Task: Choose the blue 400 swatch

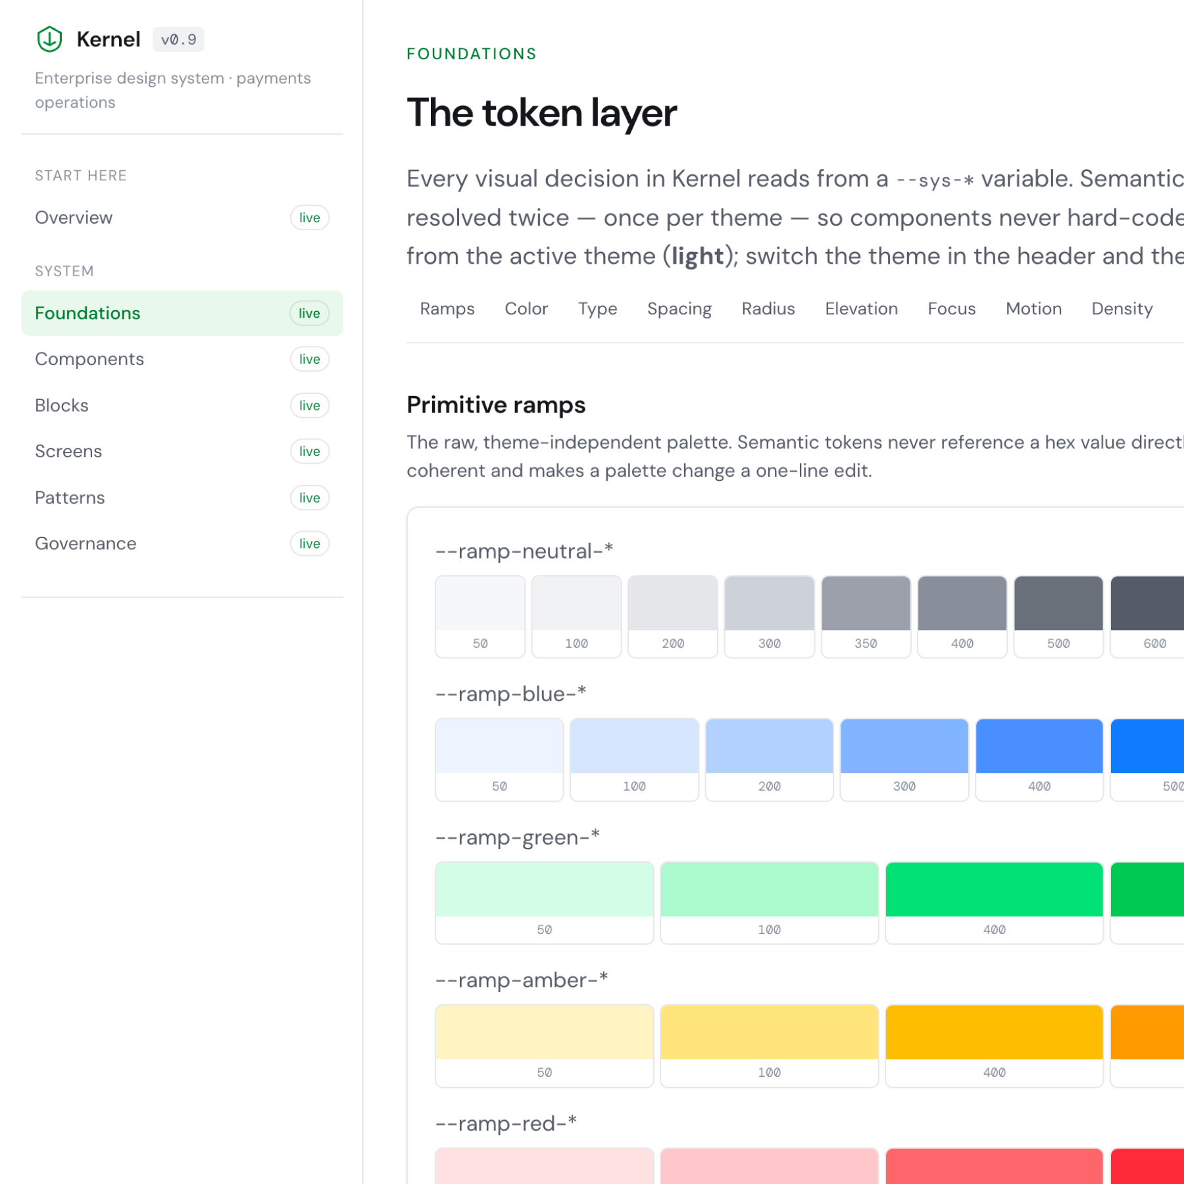Action: (1039, 760)
